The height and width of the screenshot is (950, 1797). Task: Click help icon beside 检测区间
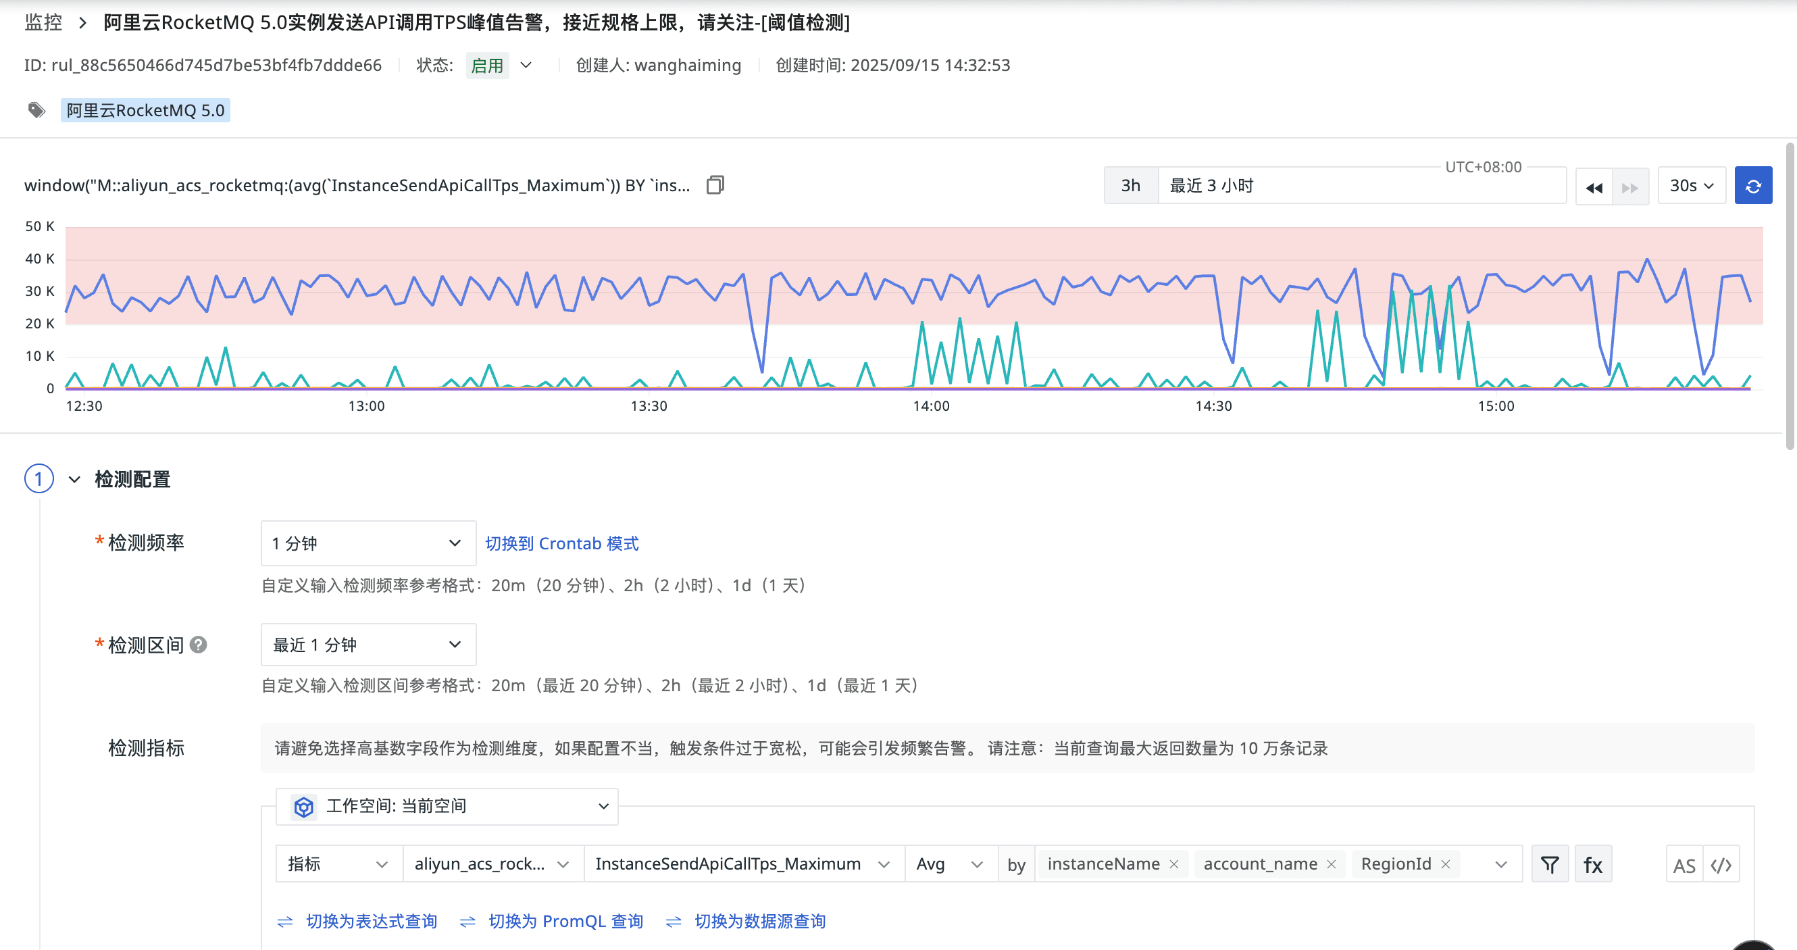tap(199, 645)
